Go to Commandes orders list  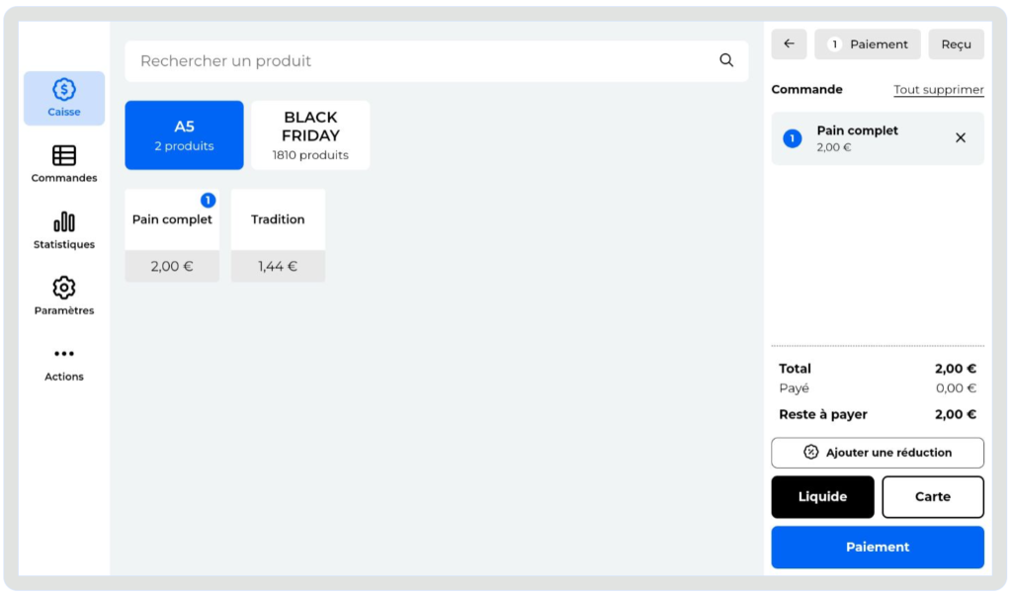[64, 164]
